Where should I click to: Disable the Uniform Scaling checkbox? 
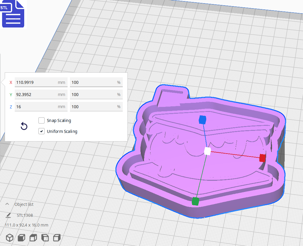point(41,131)
